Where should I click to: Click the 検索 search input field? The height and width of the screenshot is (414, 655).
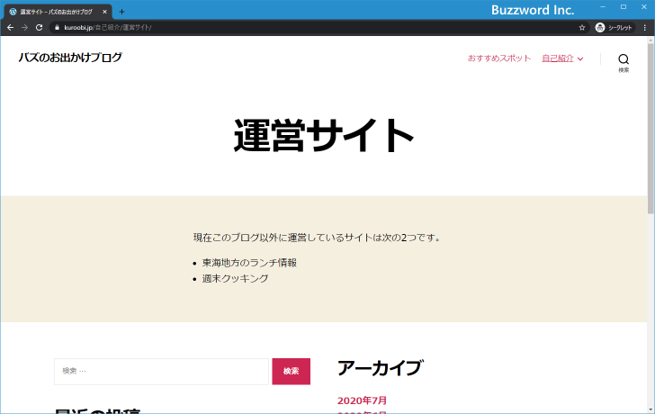pos(161,372)
